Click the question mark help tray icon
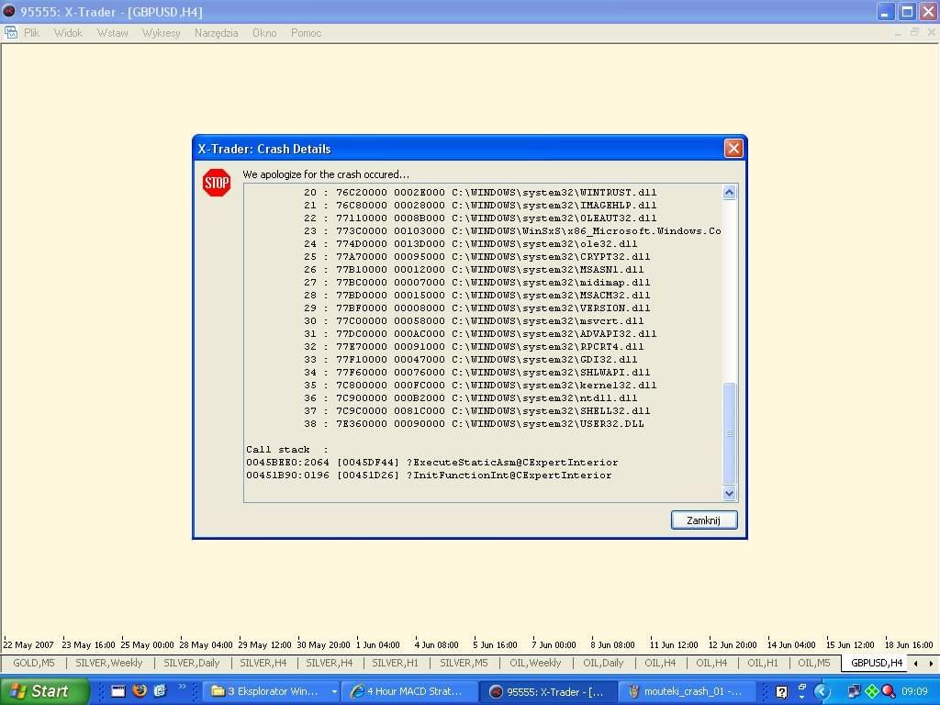 [x=781, y=692]
